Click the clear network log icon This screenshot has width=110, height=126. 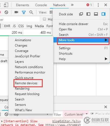[x=6, y=12]
